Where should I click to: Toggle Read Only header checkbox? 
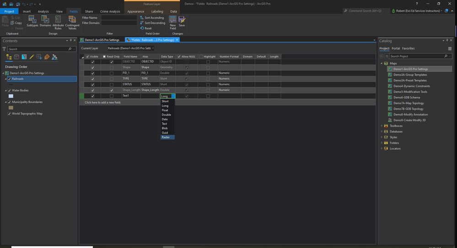[104, 57]
